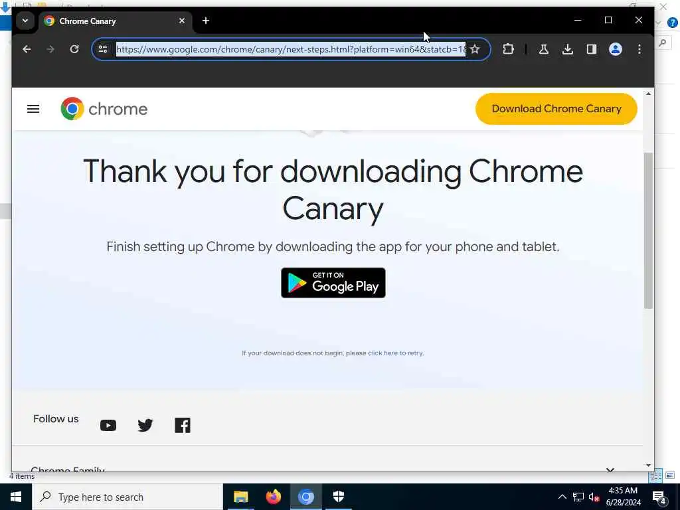The width and height of the screenshot is (680, 510).
Task: Bookmark this page with the star icon
Action: (475, 49)
